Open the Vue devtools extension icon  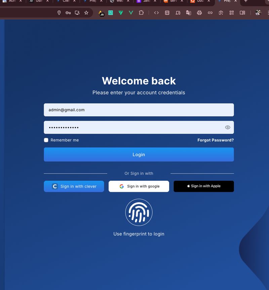[x=131, y=13]
